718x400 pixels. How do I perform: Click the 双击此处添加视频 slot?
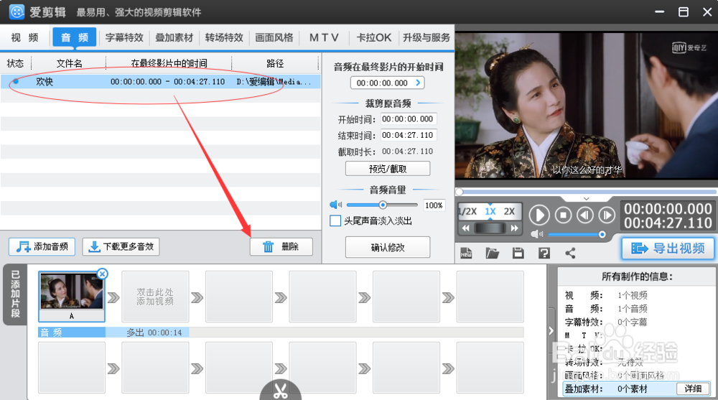(155, 297)
